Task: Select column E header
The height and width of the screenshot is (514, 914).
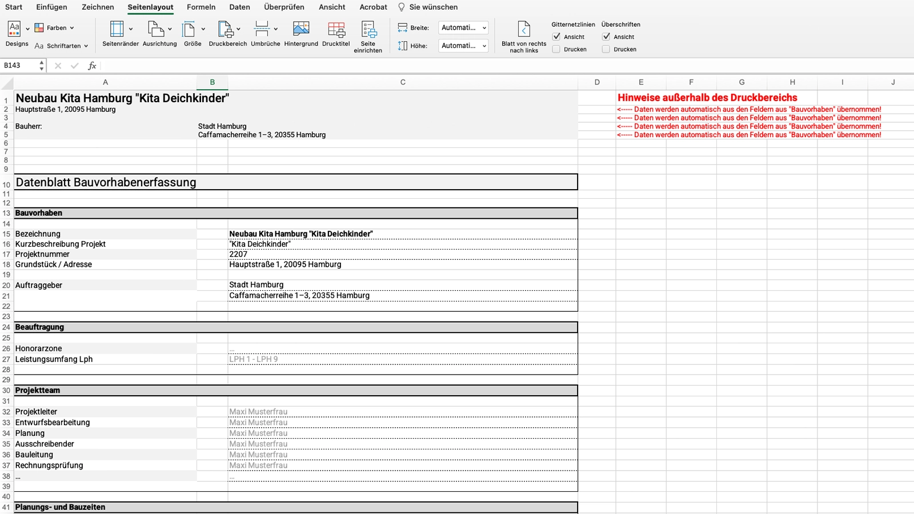Action: click(641, 82)
